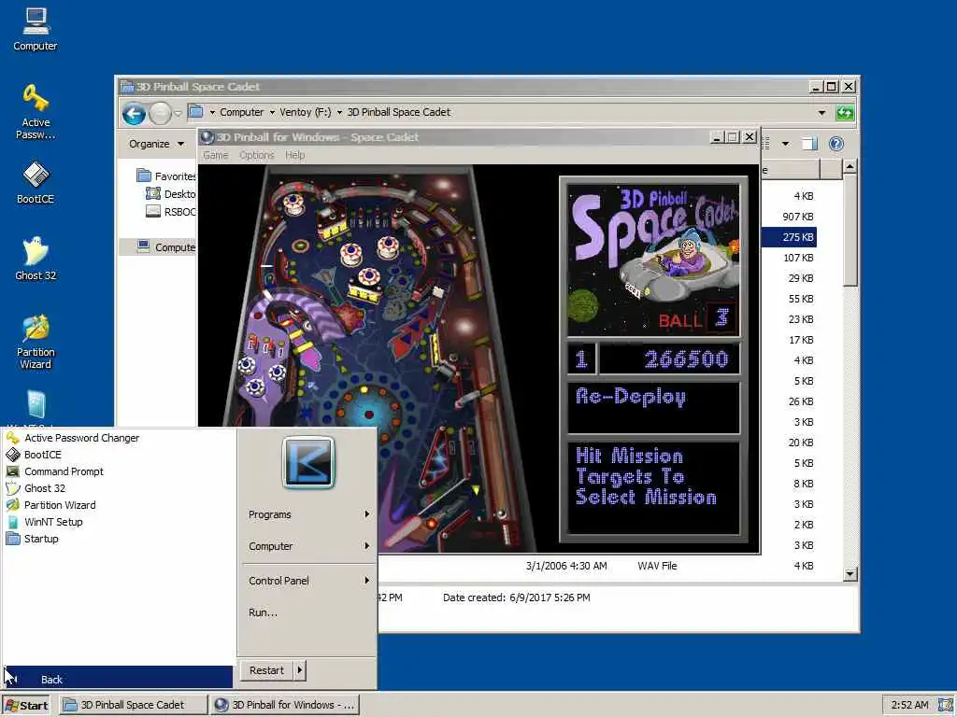The height and width of the screenshot is (717, 957).
Task: Toggle the preview pane icon
Action: (x=809, y=143)
